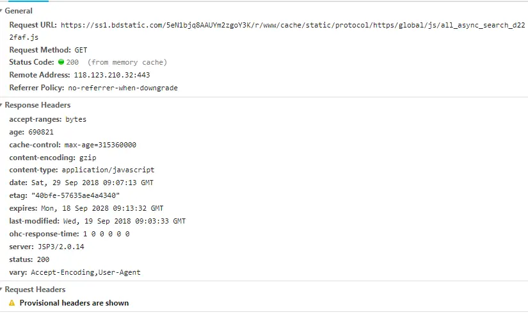This screenshot has width=528, height=319.
Task: Click the cache-control max-age value
Action: (100, 145)
